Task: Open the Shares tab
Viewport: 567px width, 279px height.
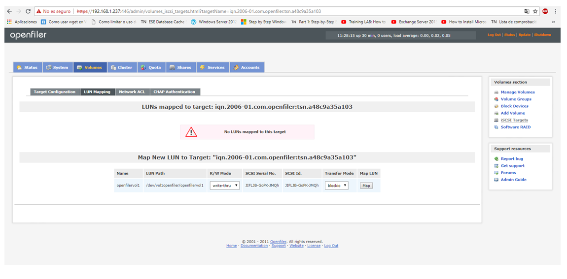Action: coord(181,67)
